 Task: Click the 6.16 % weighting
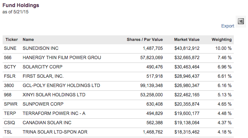225,86
